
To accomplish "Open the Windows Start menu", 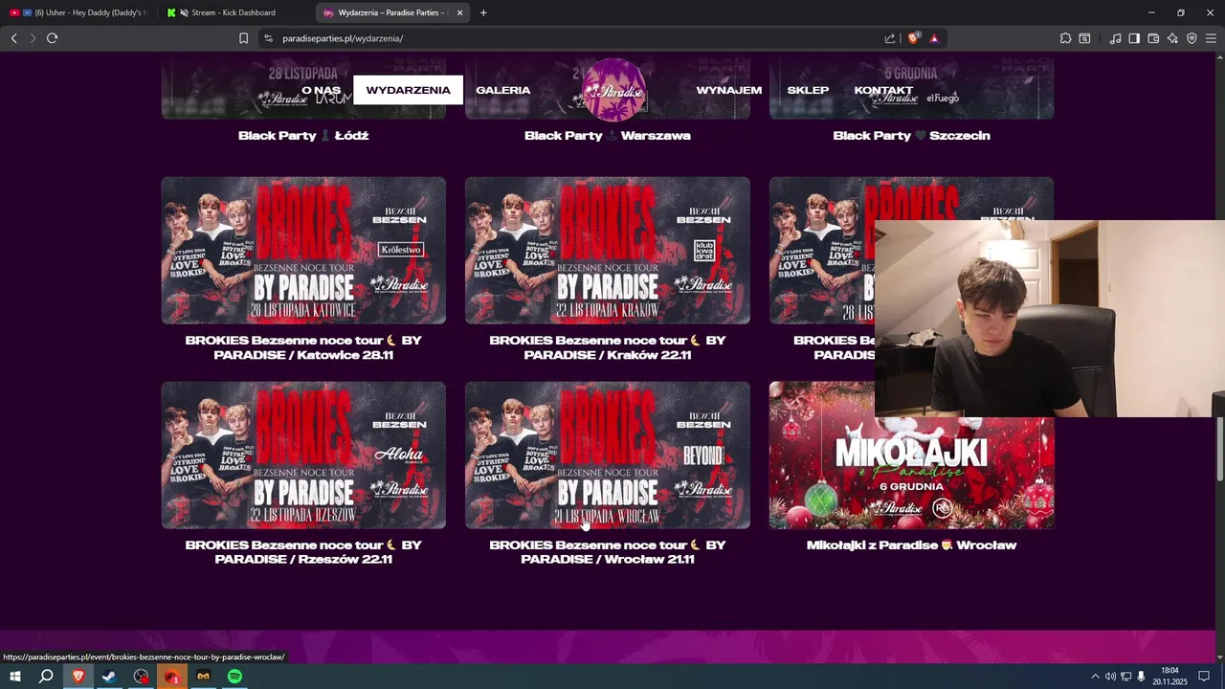I will click(x=15, y=677).
